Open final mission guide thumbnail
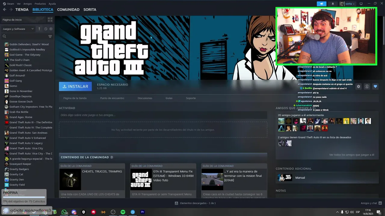 [212, 179]
